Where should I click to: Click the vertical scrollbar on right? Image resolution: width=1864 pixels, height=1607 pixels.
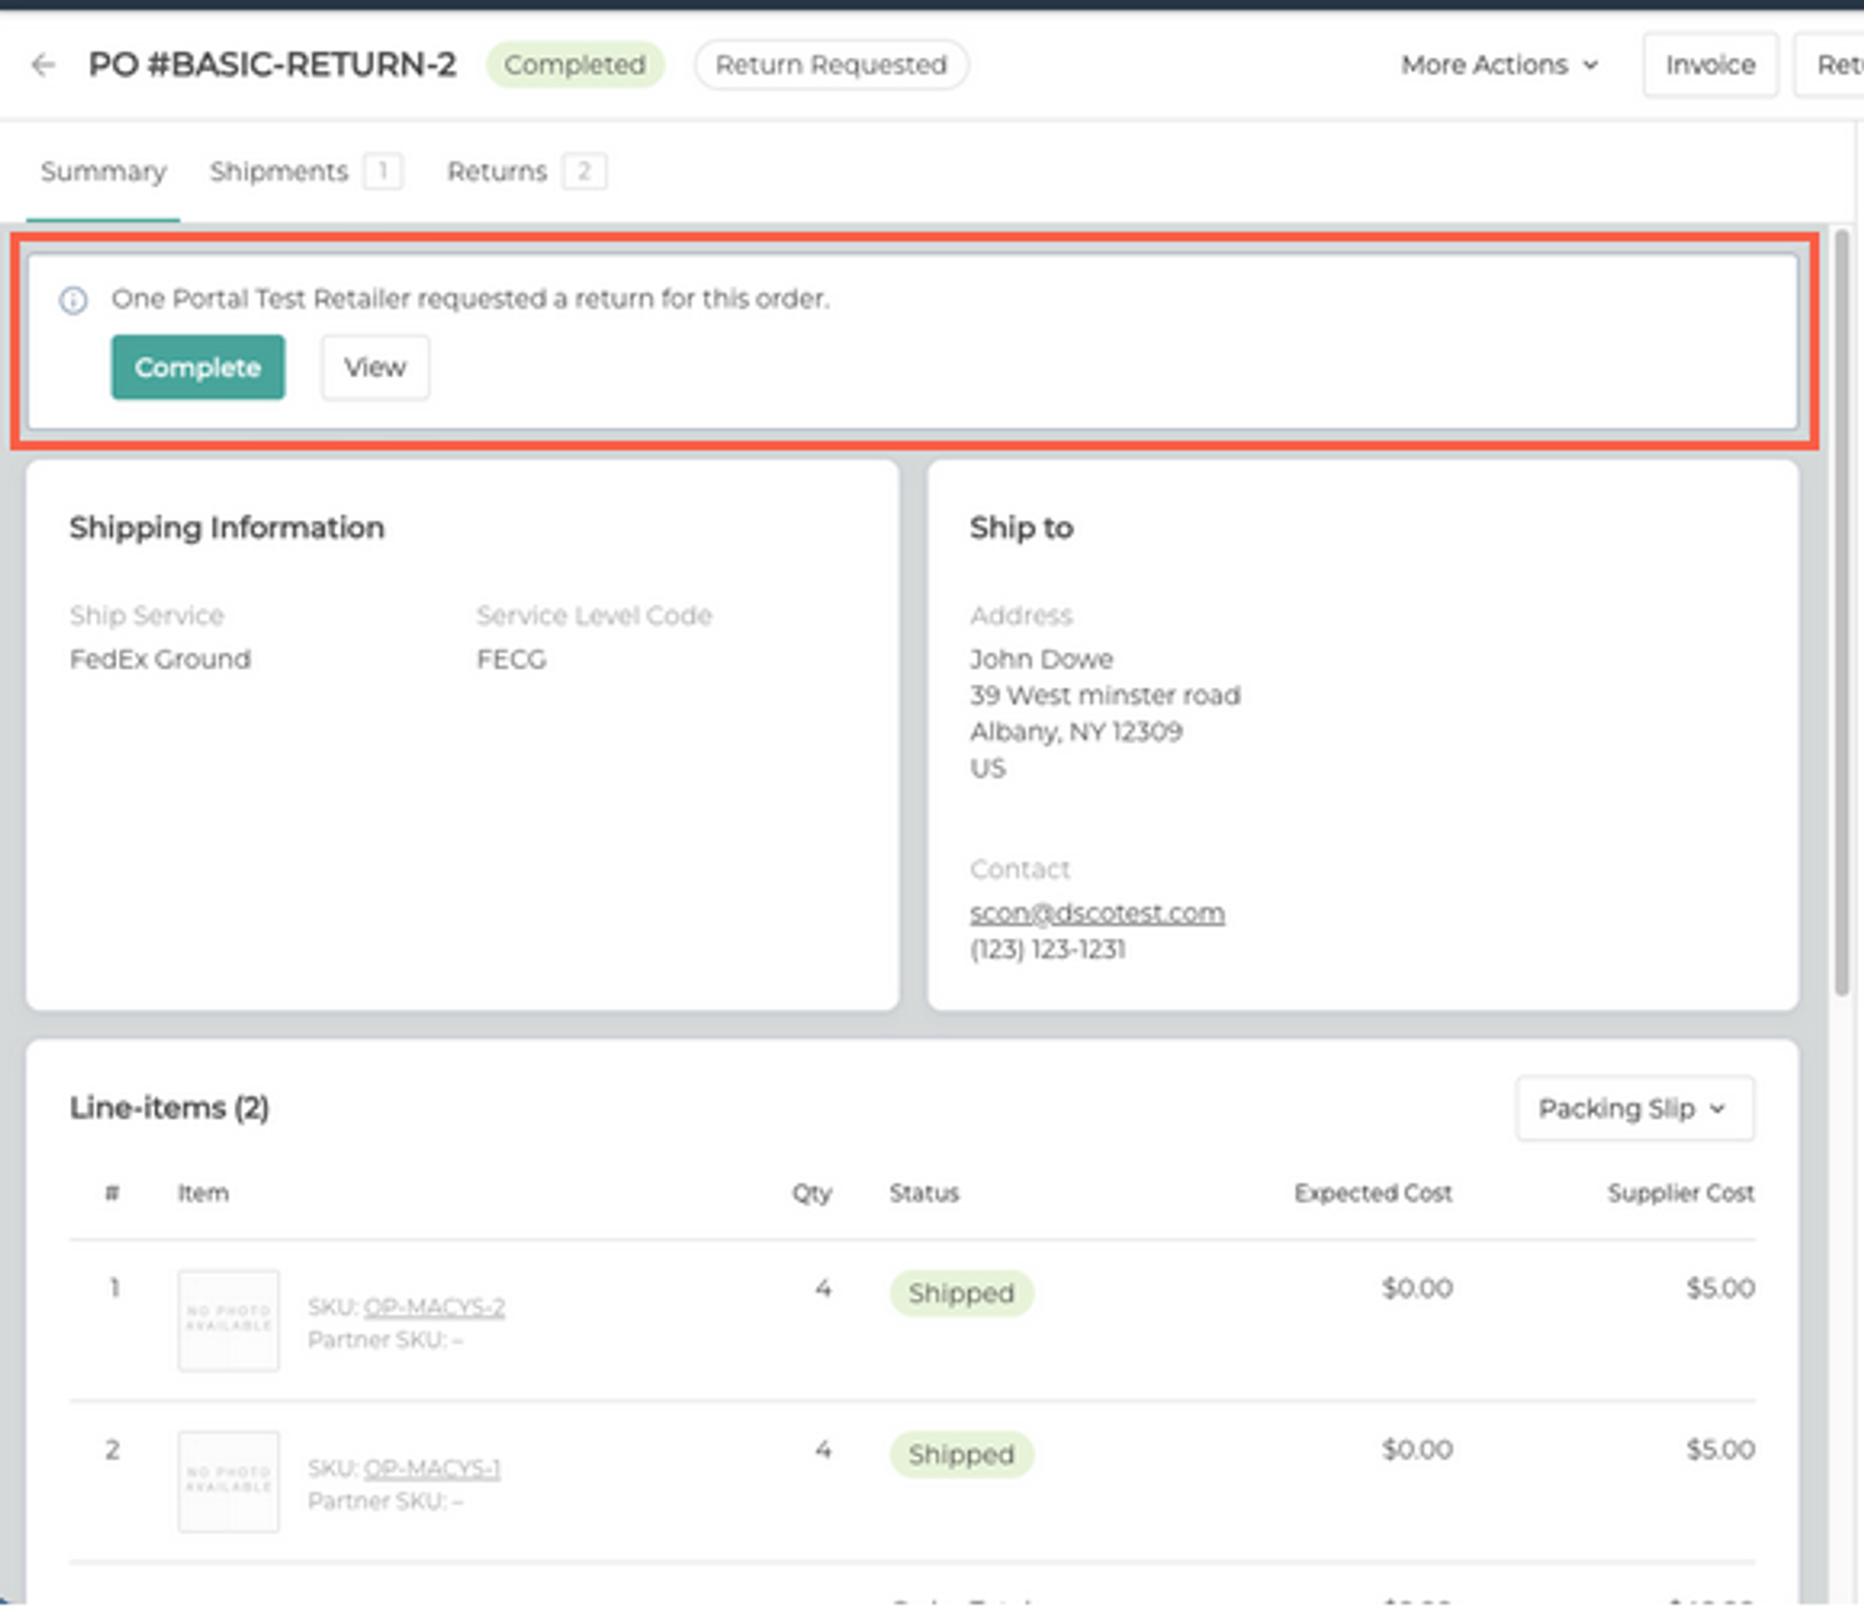click(1841, 615)
